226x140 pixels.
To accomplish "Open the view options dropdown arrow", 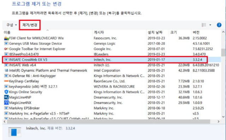I will click(210, 25).
